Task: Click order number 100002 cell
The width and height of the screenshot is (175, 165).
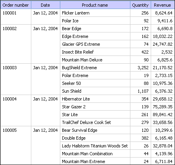Action: (x=16, y=44)
